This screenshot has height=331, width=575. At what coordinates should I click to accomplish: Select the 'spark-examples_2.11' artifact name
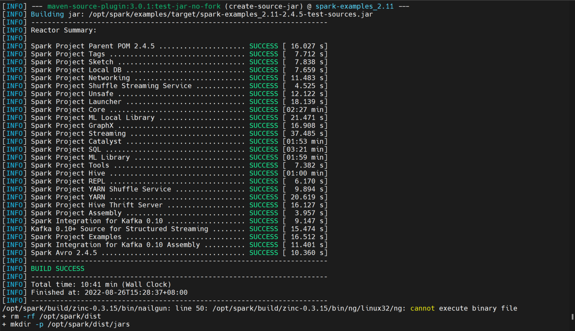(354, 7)
